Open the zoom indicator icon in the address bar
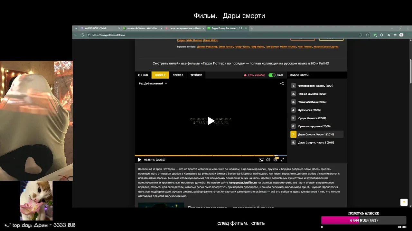 (360, 35)
